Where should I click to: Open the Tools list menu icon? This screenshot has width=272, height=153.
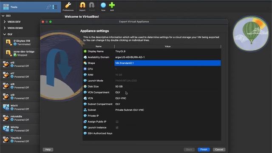55,7
